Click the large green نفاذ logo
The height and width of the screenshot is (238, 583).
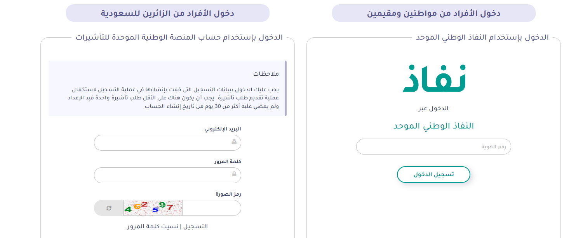[x=433, y=79]
